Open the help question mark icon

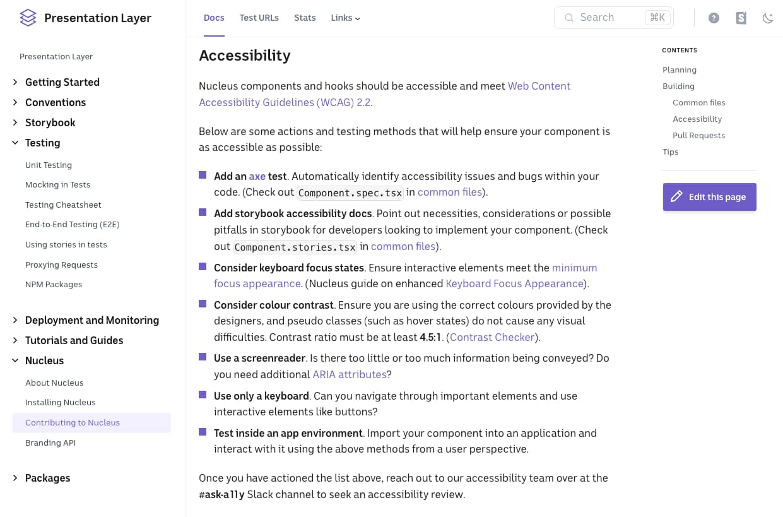click(714, 18)
